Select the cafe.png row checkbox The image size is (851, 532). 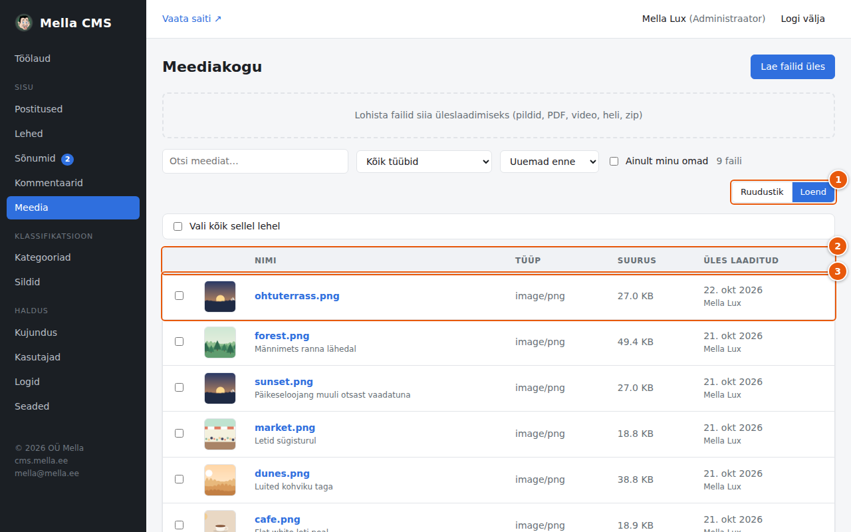[x=179, y=525]
